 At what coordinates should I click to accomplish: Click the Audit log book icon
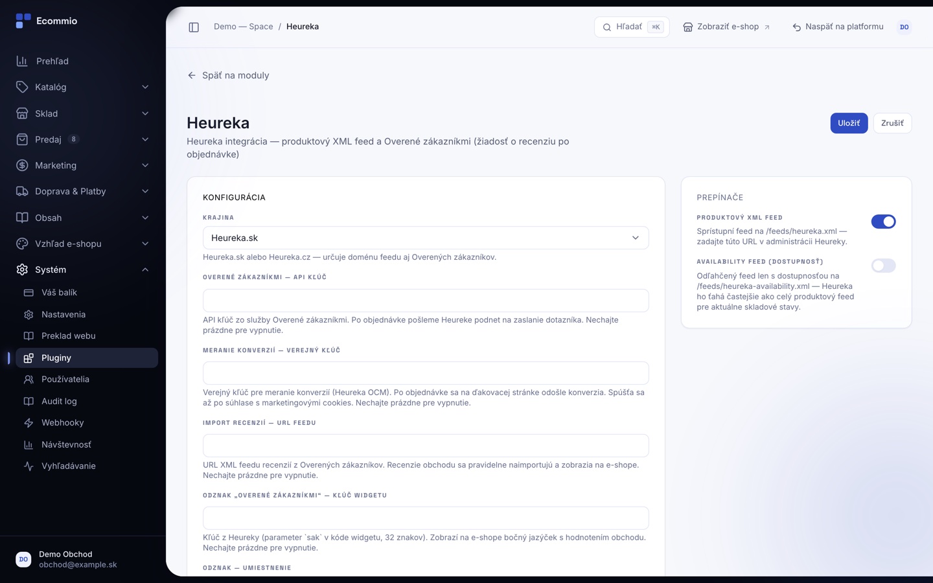(x=29, y=402)
